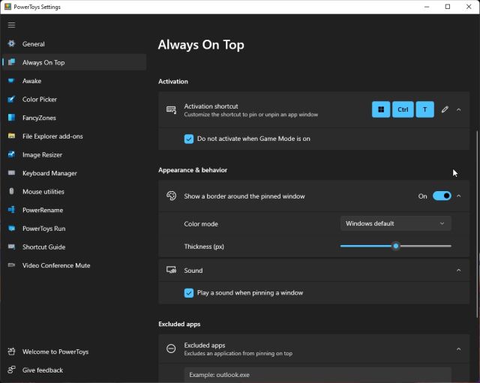480x383 pixels.
Task: Click the PowerRename sidebar icon
Action: point(11,210)
